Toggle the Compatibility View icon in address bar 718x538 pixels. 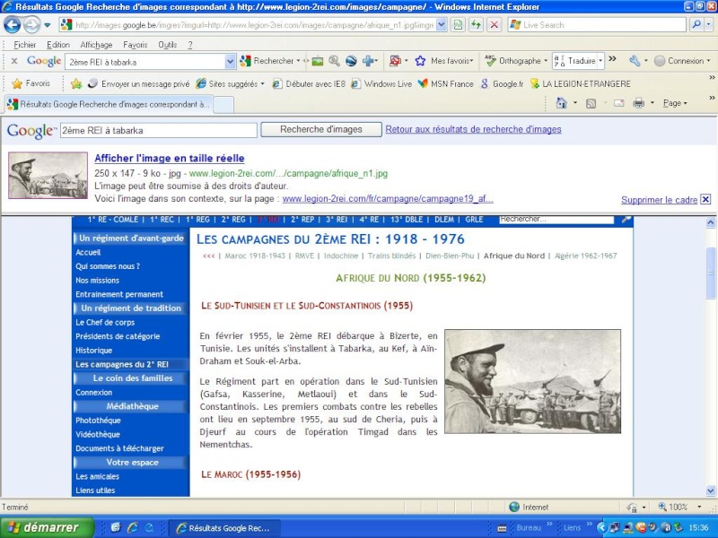tap(458, 25)
